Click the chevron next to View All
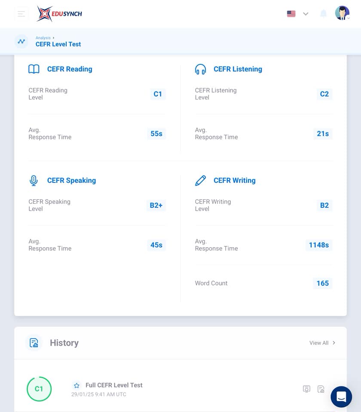The image size is (361, 412). (334, 343)
